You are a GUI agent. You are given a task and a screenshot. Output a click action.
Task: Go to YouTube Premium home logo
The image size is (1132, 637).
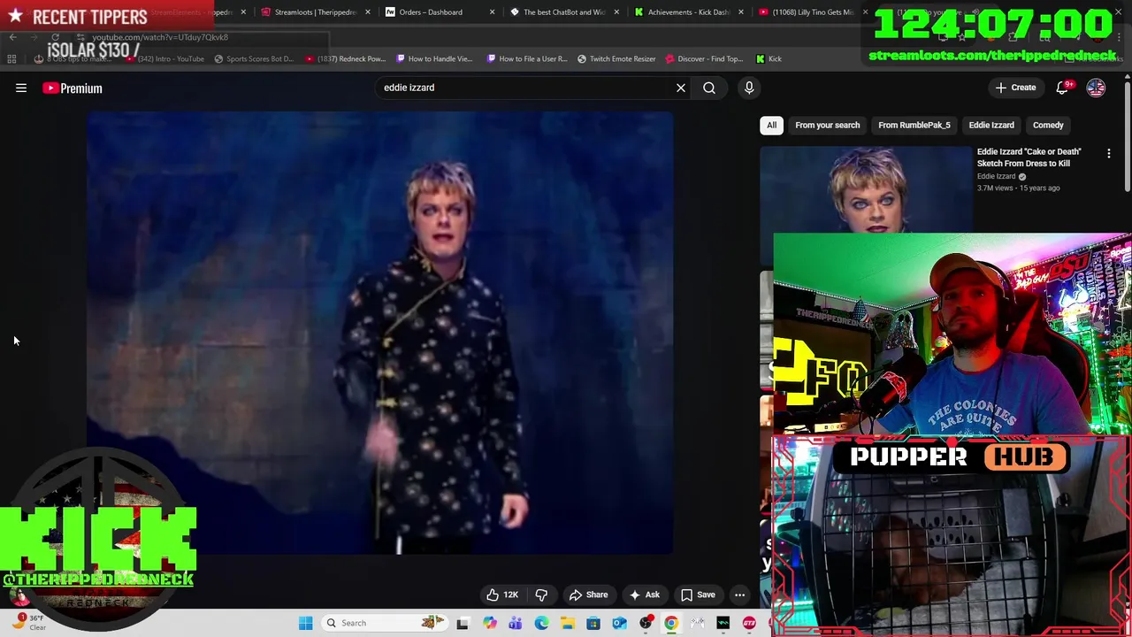click(73, 88)
